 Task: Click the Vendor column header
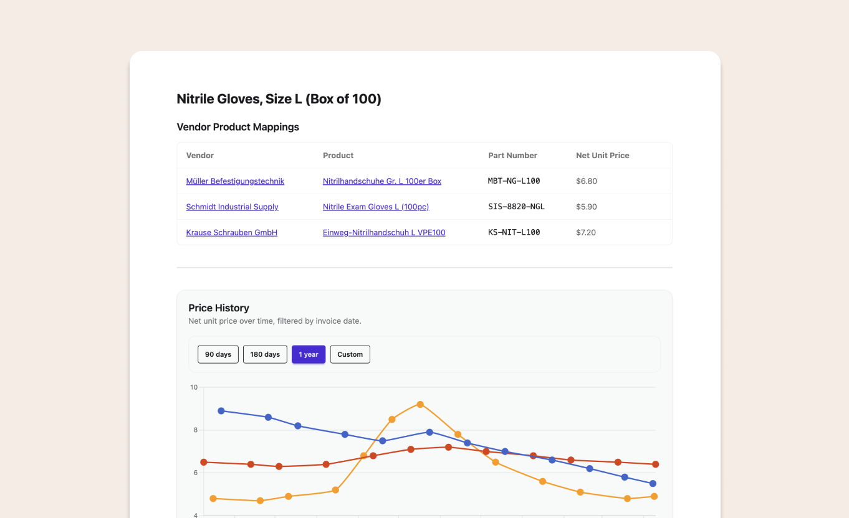pos(199,155)
